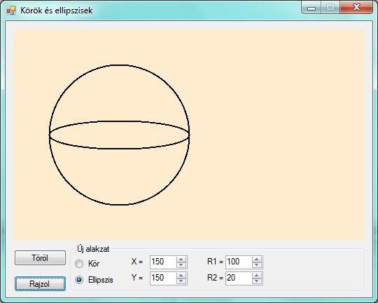Image resolution: width=378 pixels, height=303 pixels.
Task: Increase the Y value with up arrow
Action: [181, 276]
